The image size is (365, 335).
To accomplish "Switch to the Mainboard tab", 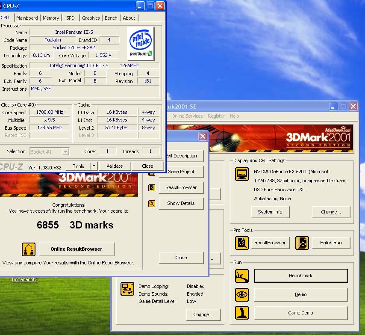I will [27, 18].
